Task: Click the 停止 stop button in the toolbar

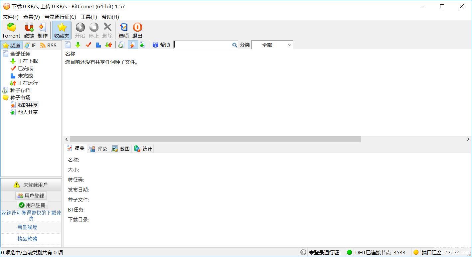Action: pos(94,31)
